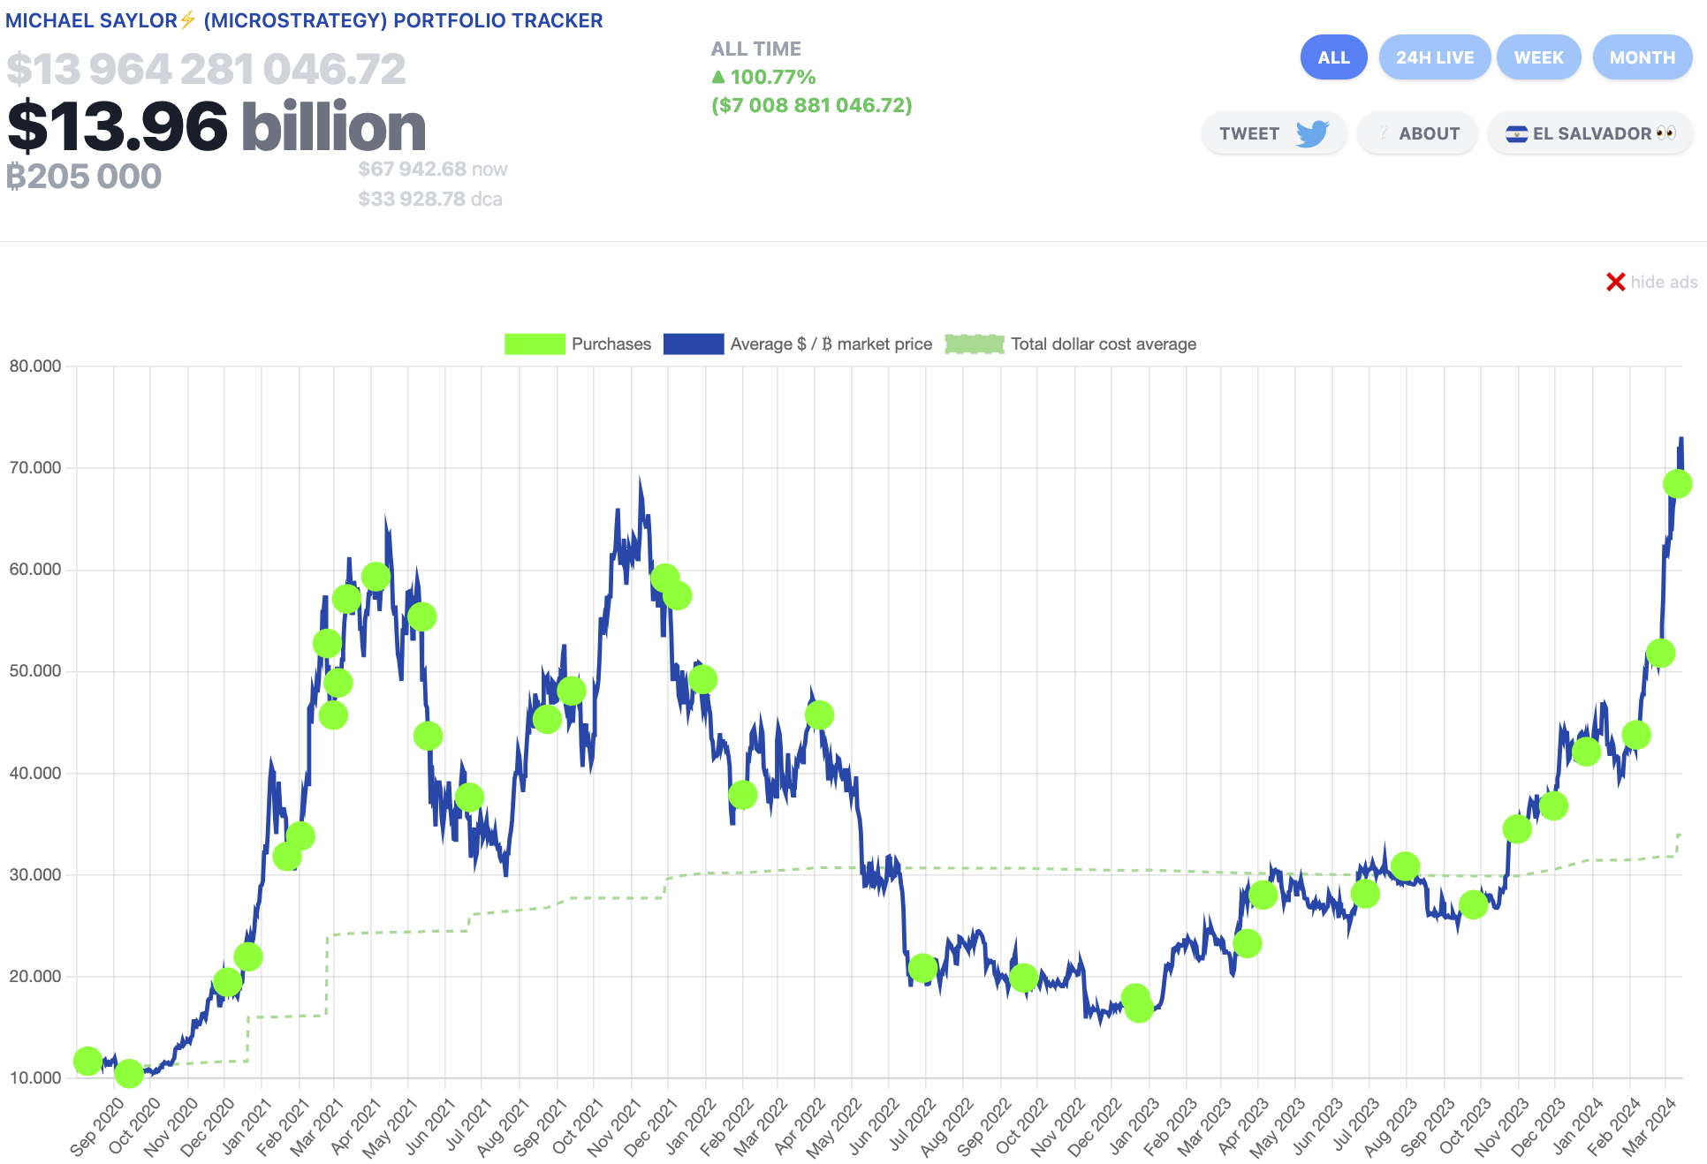Viewport: 1707px width, 1164px height.
Task: Click the Twitter bird icon
Action: pos(1313,133)
